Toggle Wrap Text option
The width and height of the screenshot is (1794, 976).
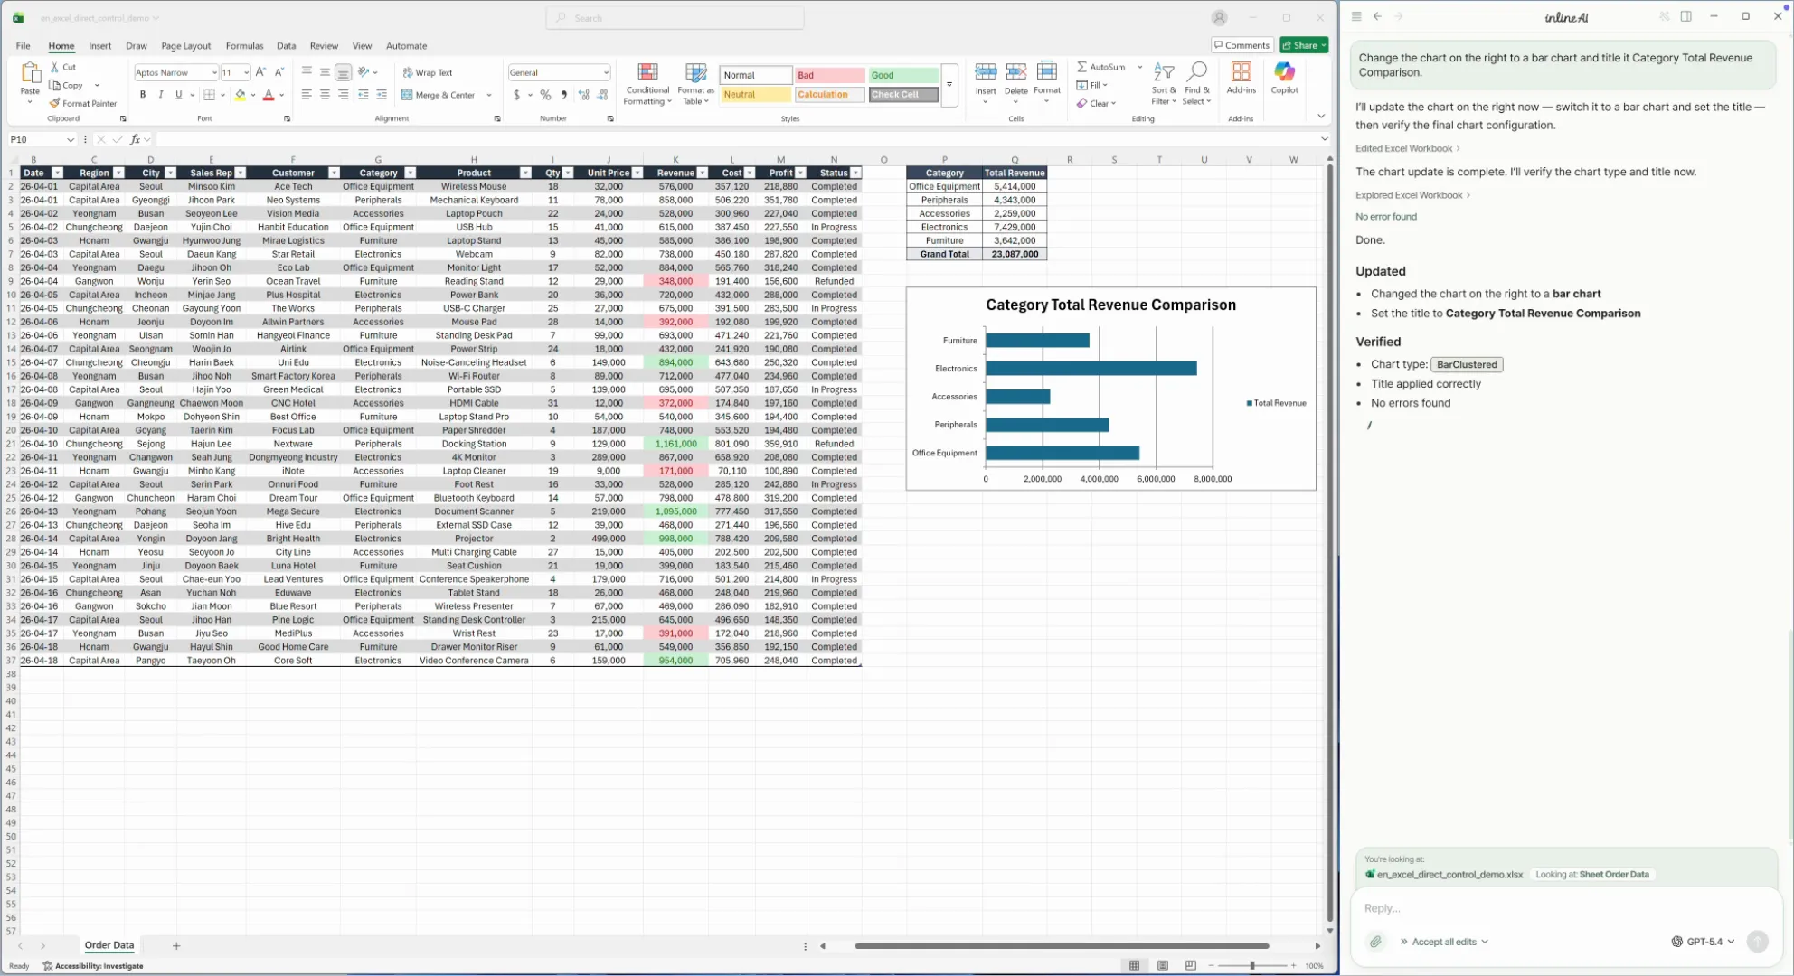(x=428, y=72)
